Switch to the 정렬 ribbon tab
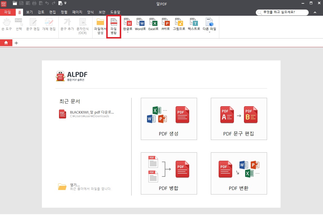Viewport: 323px width, 215px height. coord(64,12)
